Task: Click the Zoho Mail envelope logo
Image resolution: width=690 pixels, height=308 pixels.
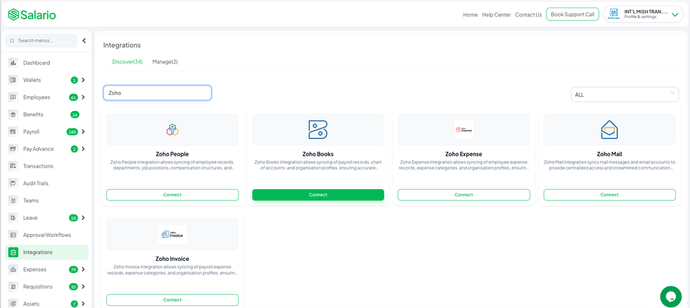Action: [x=609, y=130]
